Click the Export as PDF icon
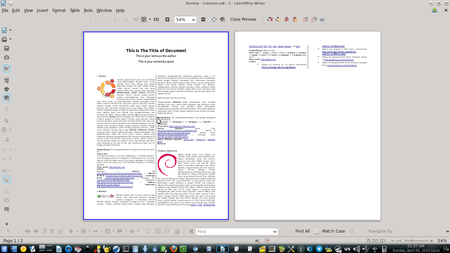The image size is (450, 253). click(x=6, y=80)
